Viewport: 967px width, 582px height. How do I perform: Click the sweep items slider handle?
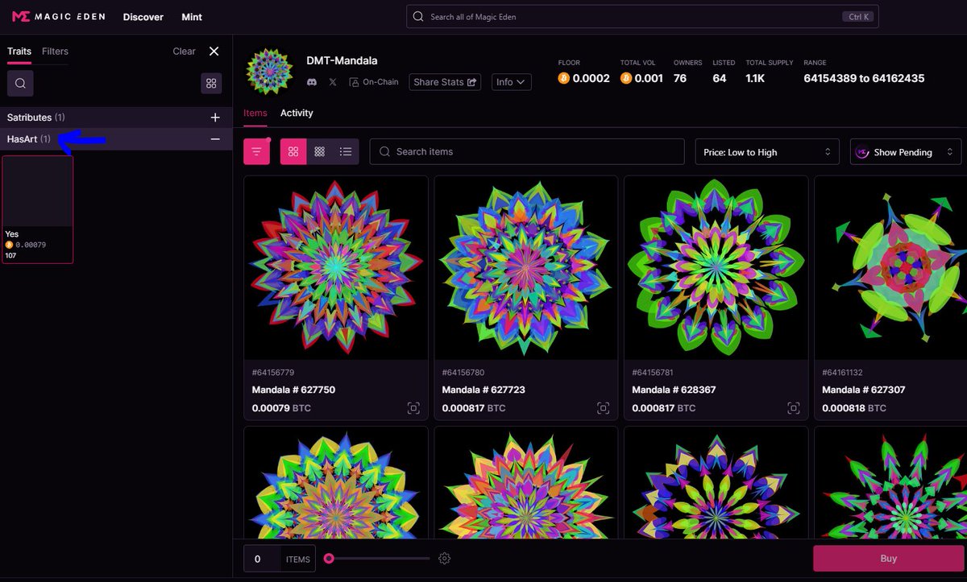pyautogui.click(x=329, y=559)
